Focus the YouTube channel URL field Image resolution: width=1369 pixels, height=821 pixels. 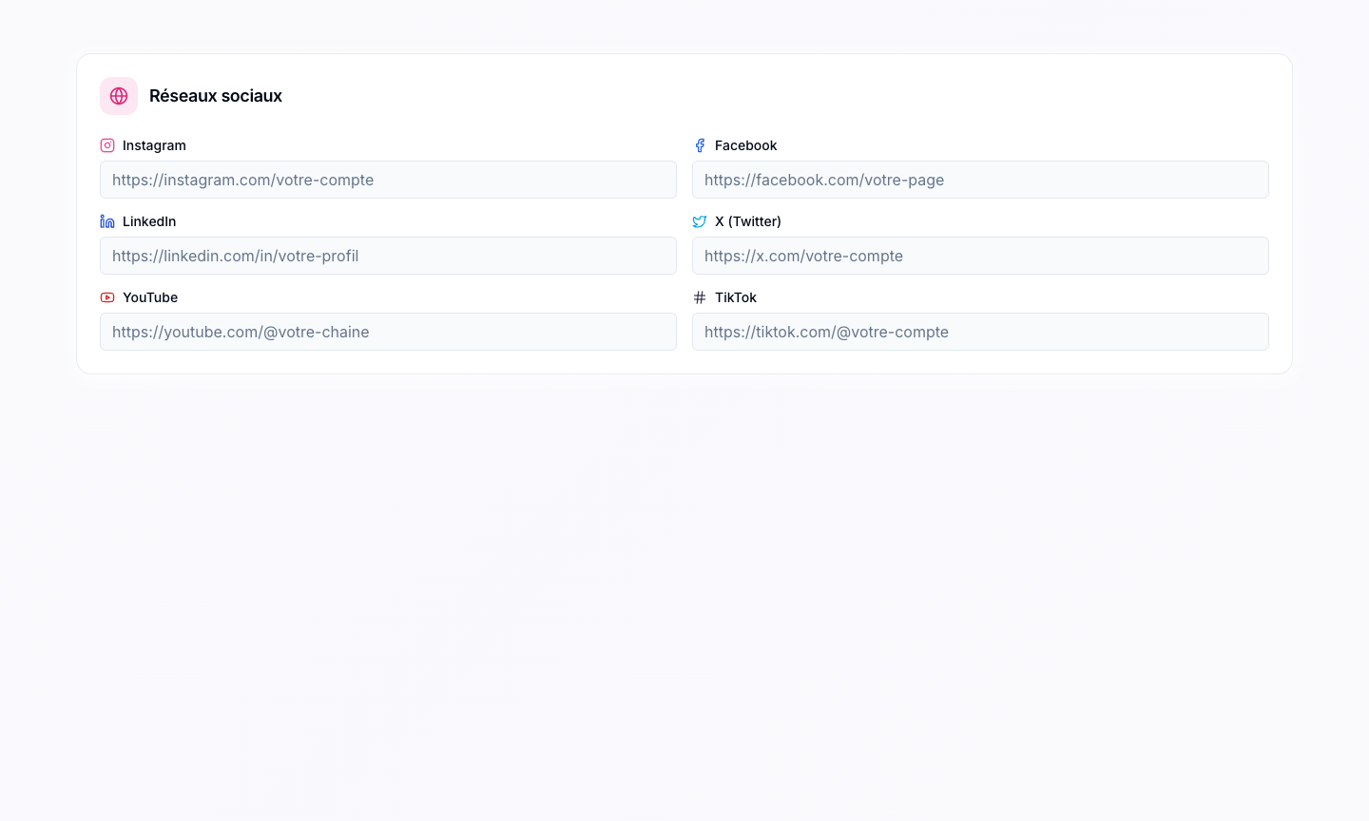coord(388,332)
